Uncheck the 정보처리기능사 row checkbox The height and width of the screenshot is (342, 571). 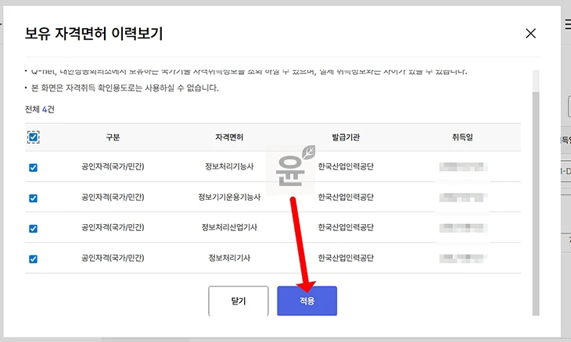click(33, 168)
